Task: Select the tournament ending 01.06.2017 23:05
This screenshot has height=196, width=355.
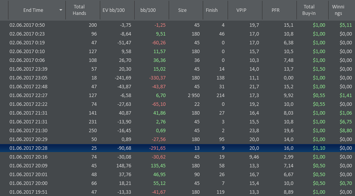Action: 177,78
